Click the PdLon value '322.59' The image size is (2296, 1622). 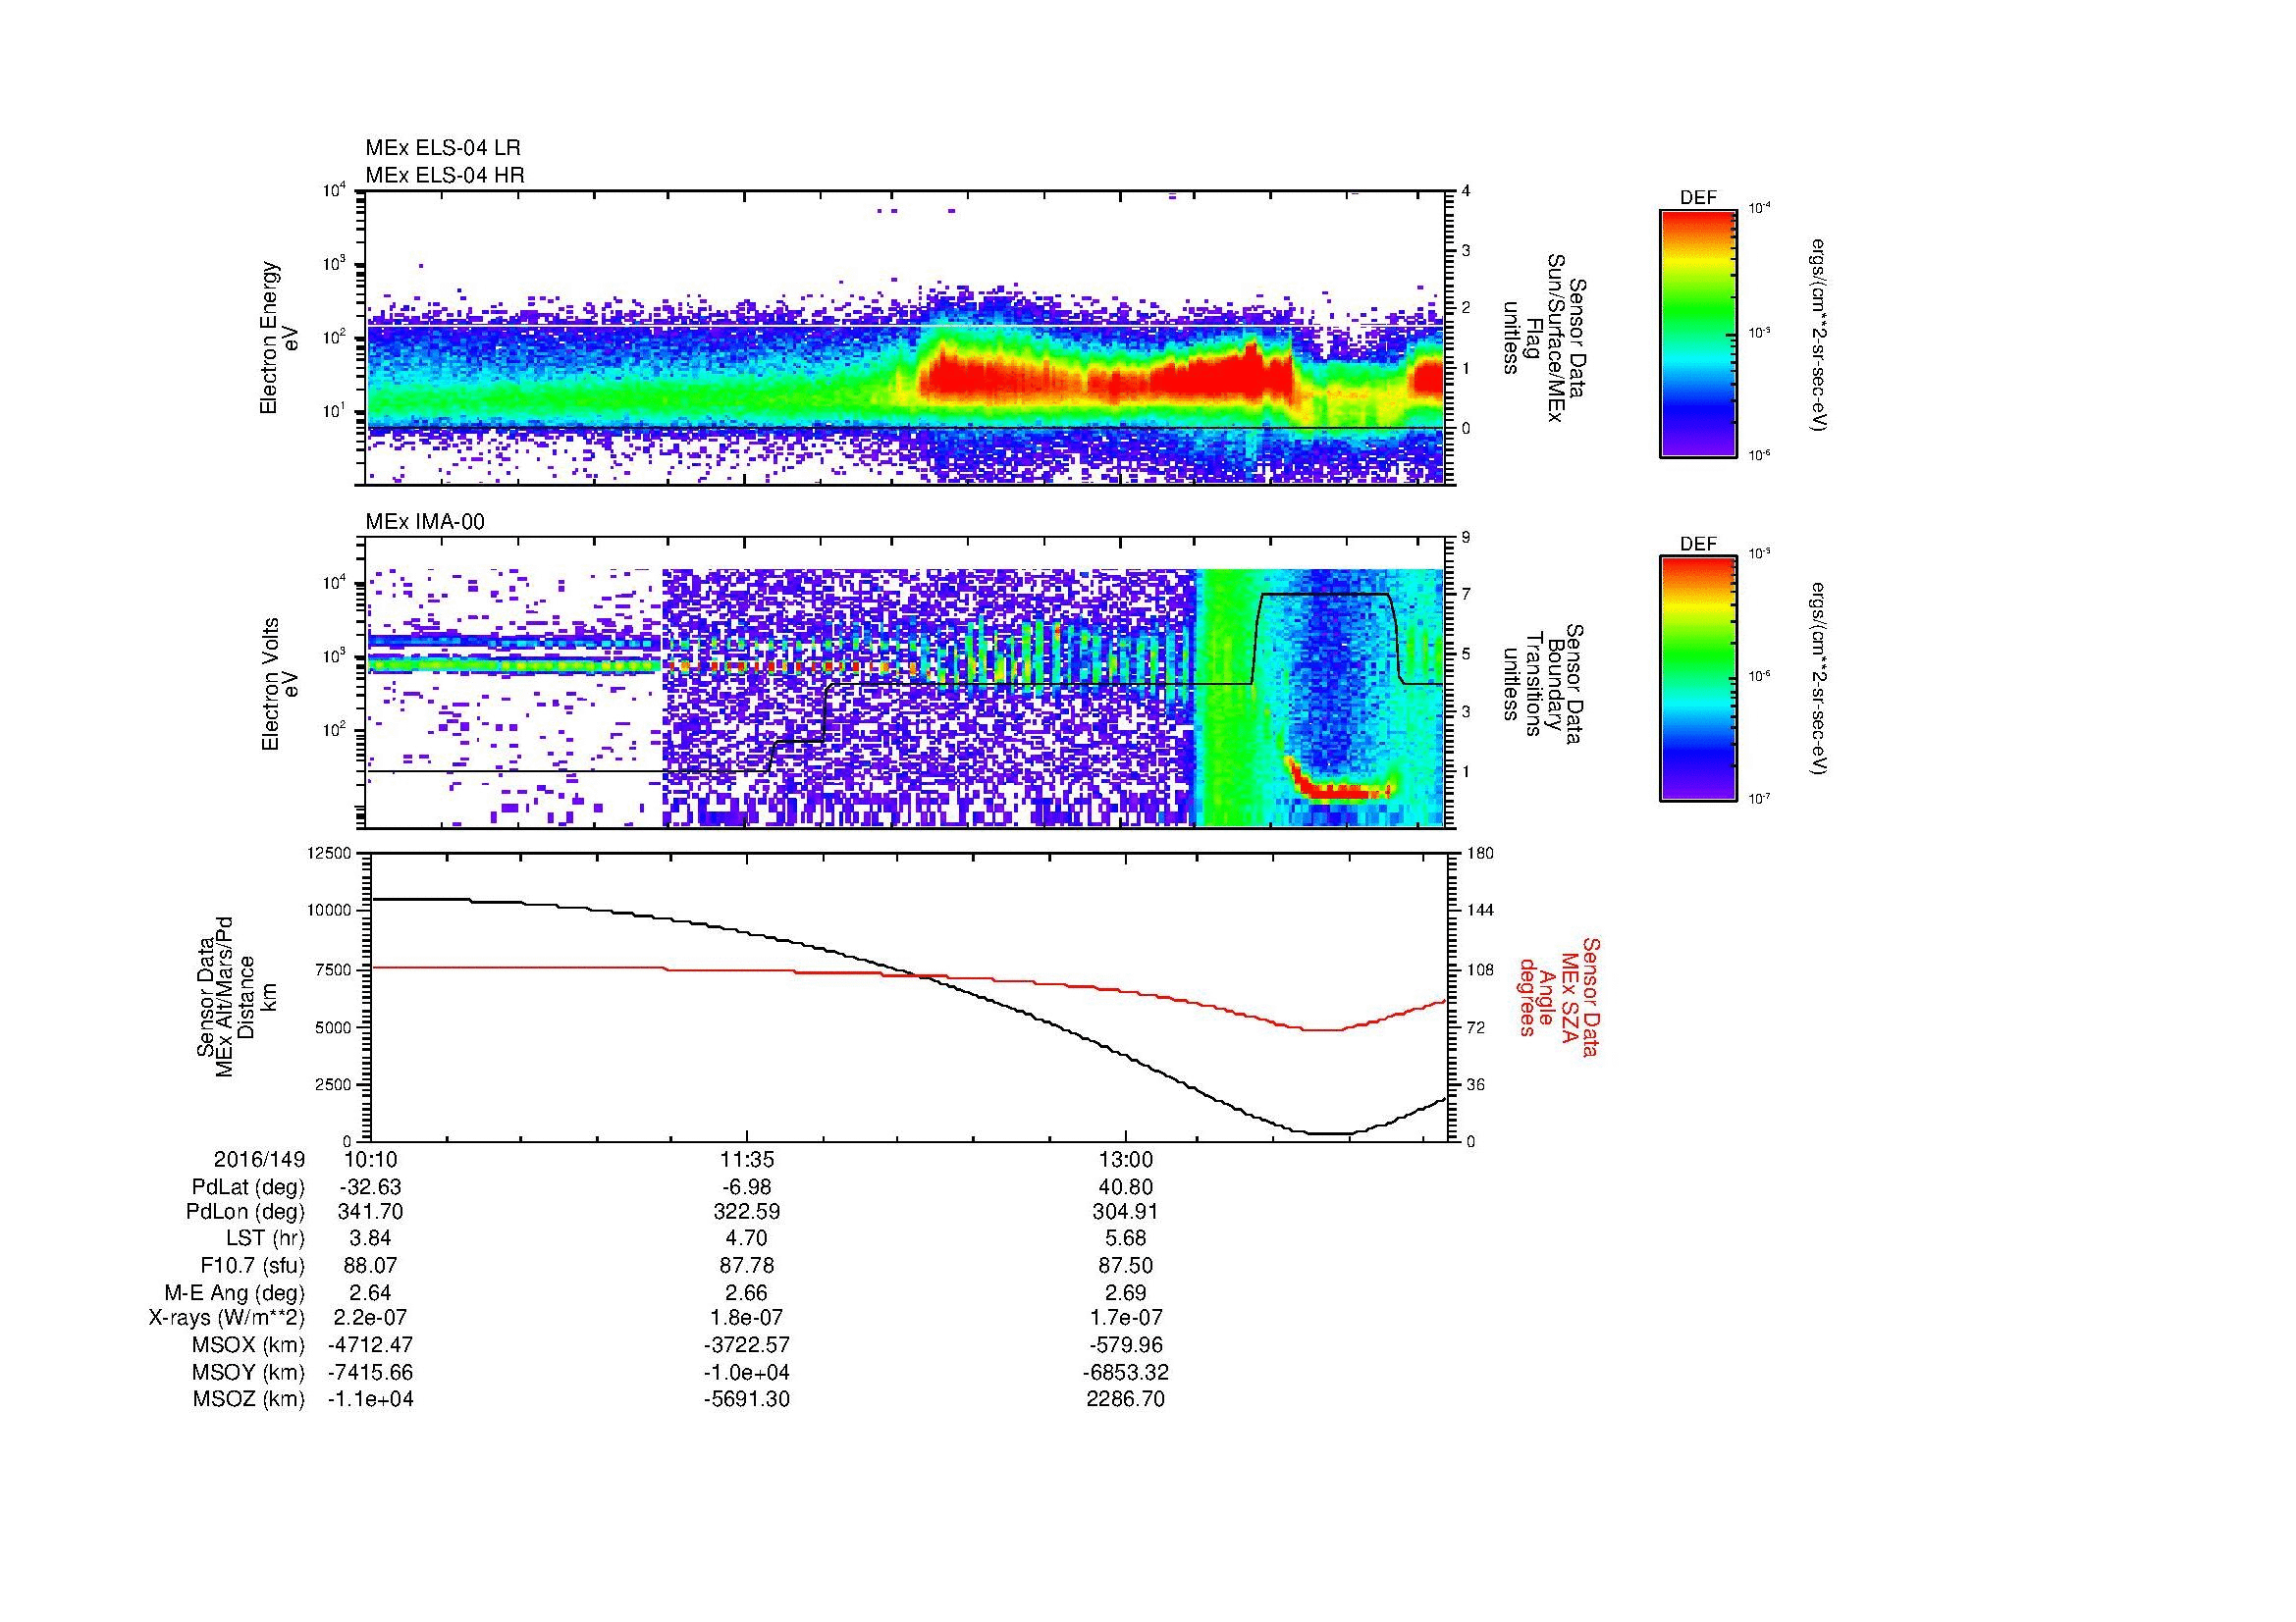(x=747, y=1213)
